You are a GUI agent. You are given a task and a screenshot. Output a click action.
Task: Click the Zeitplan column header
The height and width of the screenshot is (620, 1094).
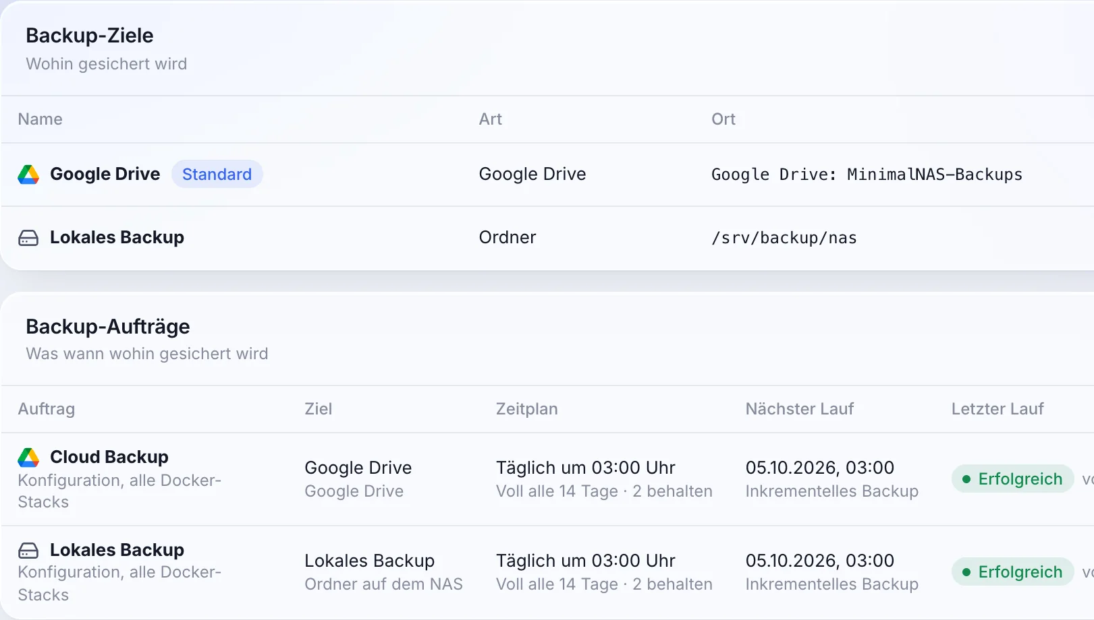coord(527,409)
